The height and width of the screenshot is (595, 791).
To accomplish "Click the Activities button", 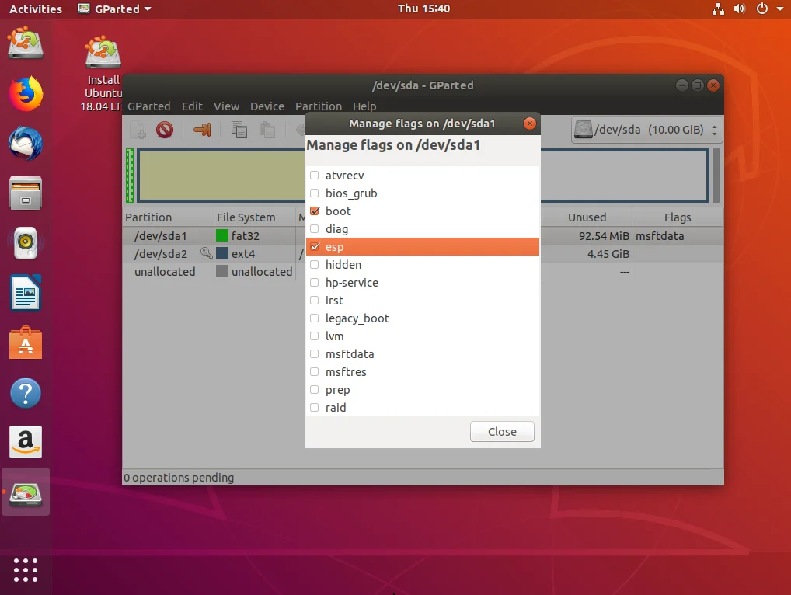I will (x=36, y=9).
